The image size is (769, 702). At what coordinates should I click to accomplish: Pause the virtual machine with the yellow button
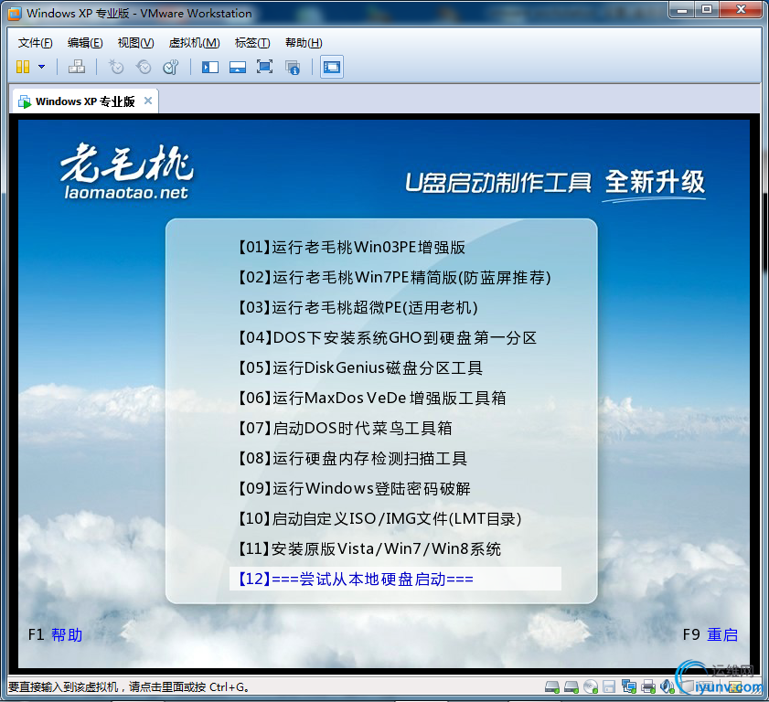(23, 67)
